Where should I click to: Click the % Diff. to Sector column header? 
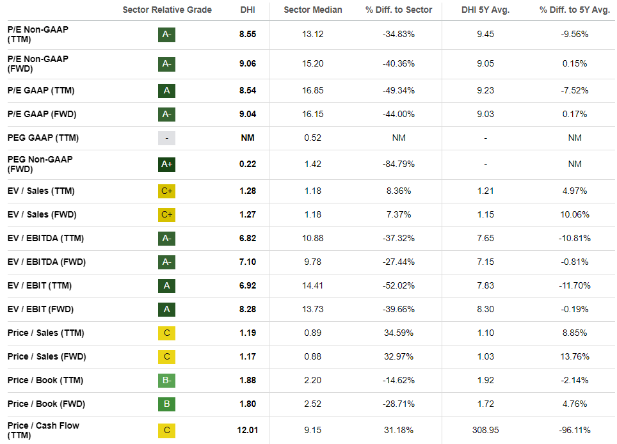coord(399,10)
